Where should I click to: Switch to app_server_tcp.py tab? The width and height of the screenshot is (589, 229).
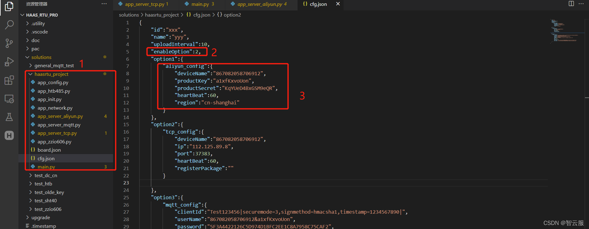coord(146,4)
